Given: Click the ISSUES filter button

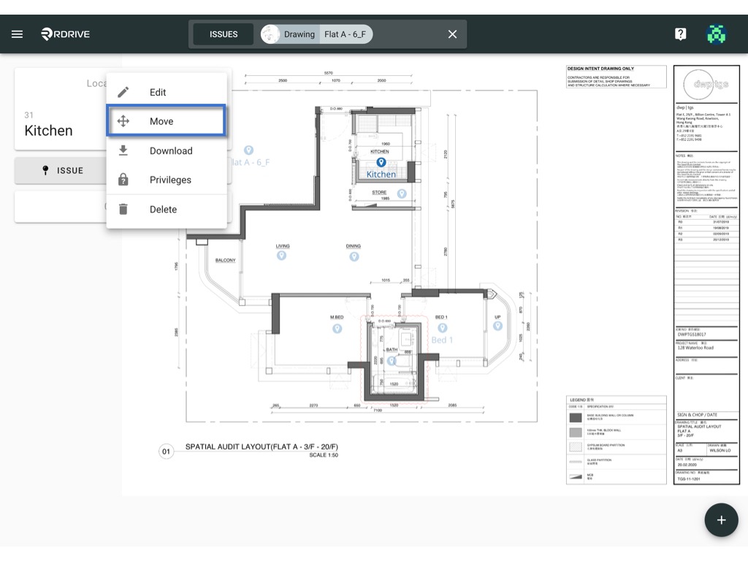Looking at the screenshot, I should [224, 34].
